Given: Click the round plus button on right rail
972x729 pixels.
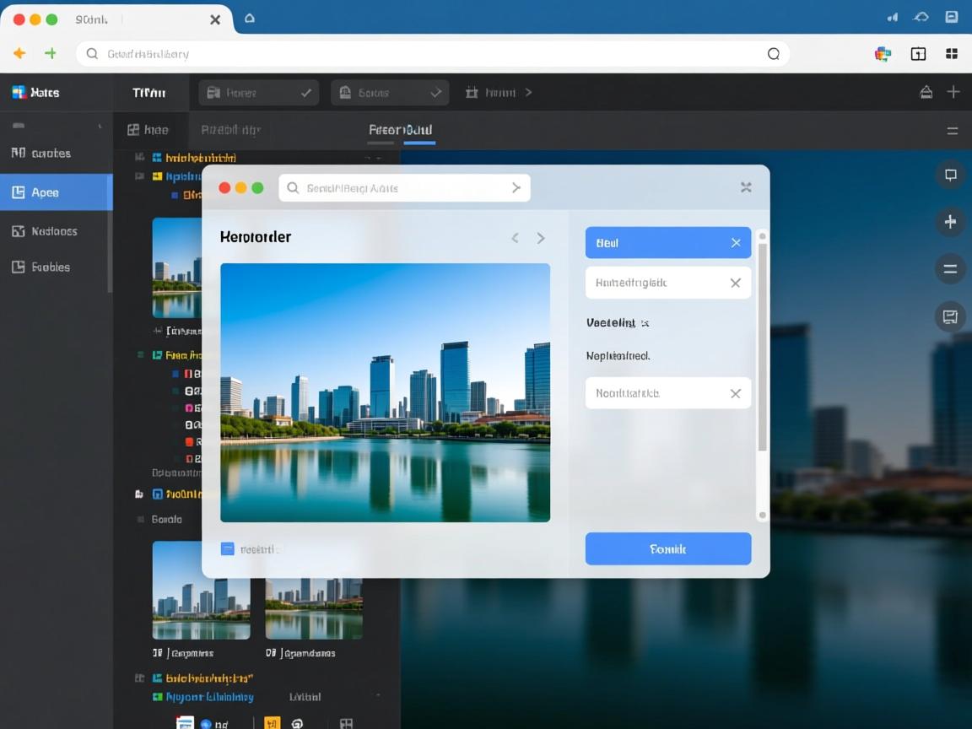Looking at the screenshot, I should click(x=950, y=222).
